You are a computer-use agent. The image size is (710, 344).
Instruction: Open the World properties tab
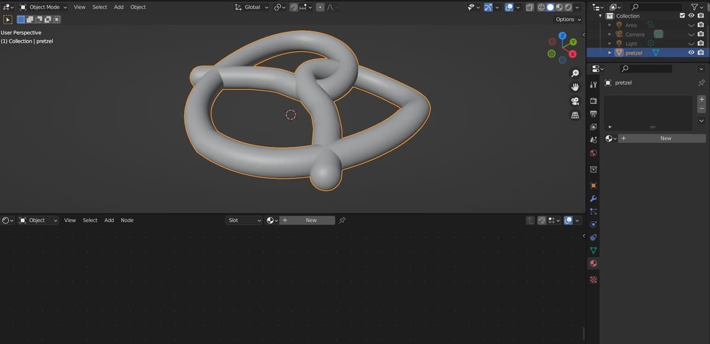point(593,153)
